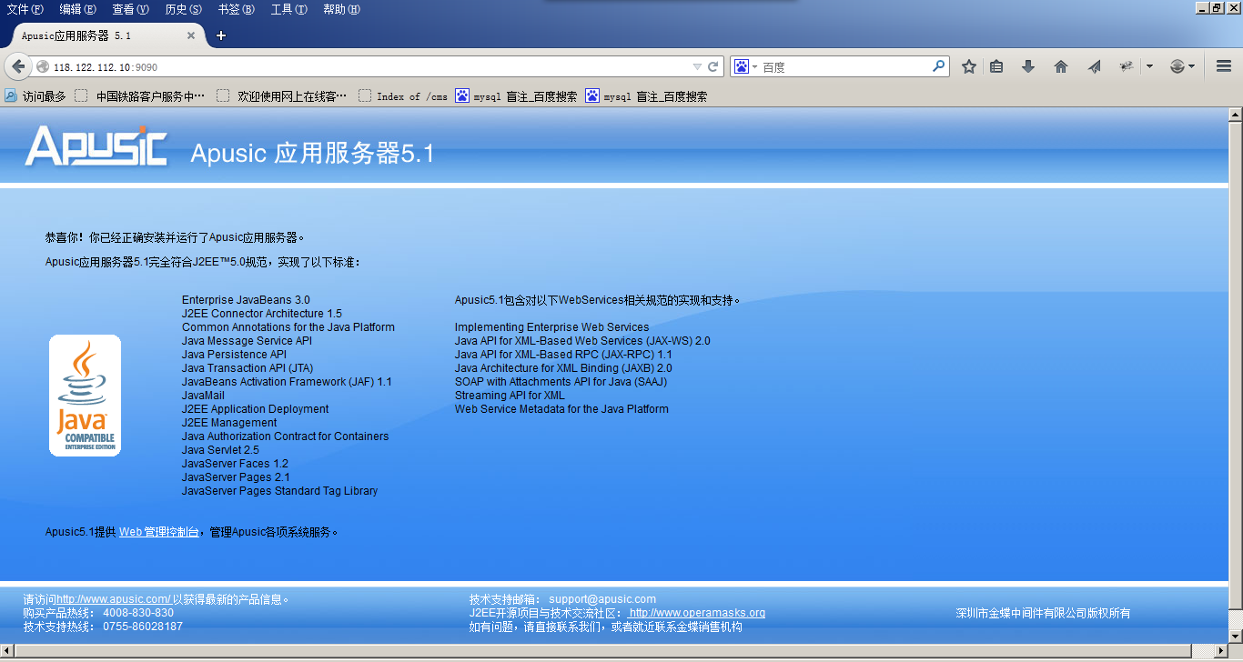Image resolution: width=1243 pixels, height=662 pixels.
Task: Click 'Implementing Enterprise Web Services' text
Action: [552, 327]
